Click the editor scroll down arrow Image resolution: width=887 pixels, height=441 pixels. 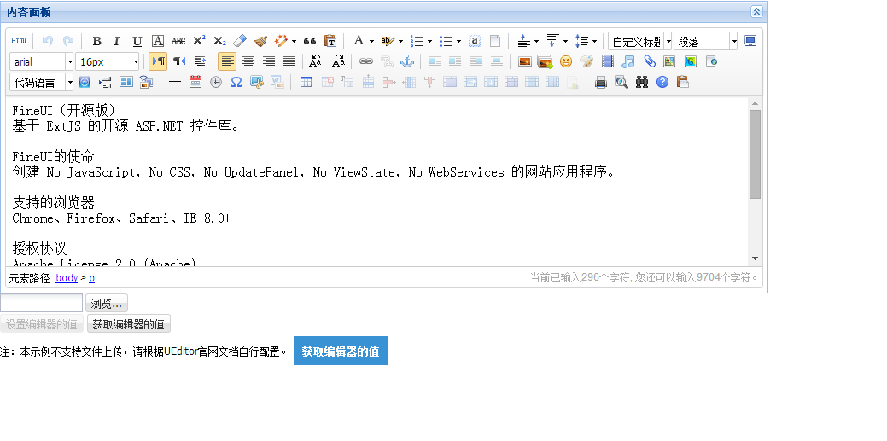pyautogui.click(x=756, y=258)
